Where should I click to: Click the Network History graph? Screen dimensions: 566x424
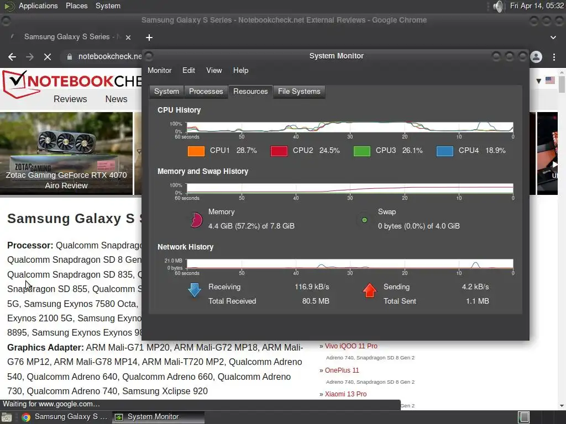click(x=350, y=264)
